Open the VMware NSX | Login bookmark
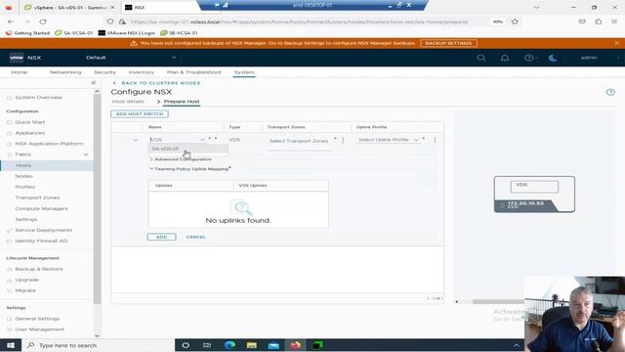Viewport: 625px width, 352px height. pyautogui.click(x=126, y=32)
